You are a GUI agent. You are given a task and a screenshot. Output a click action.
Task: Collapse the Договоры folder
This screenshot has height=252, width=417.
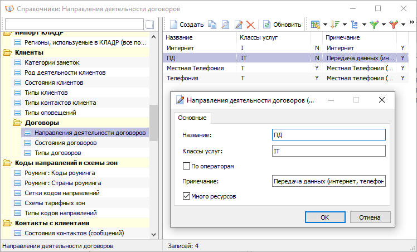(17, 123)
